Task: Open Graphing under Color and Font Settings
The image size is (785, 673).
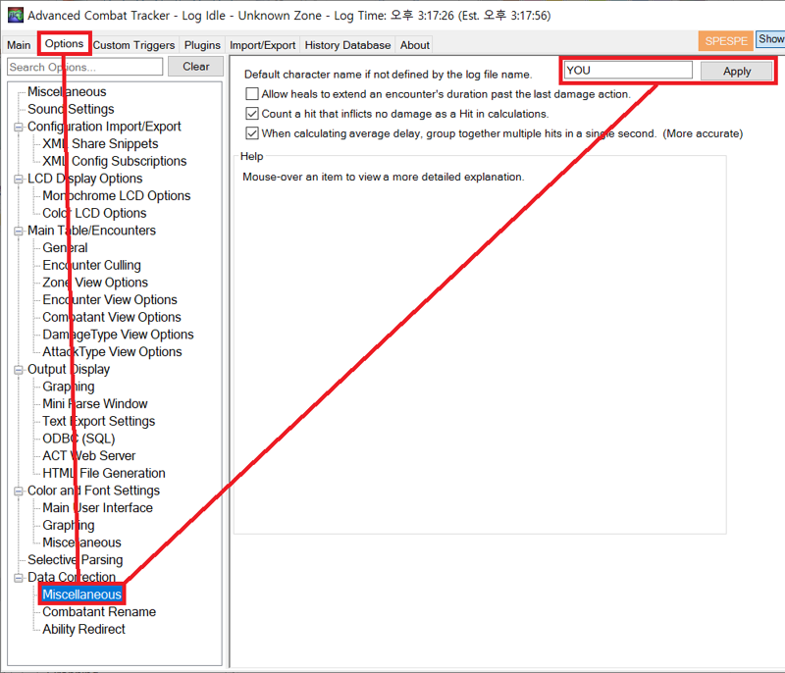Action: 68,526
